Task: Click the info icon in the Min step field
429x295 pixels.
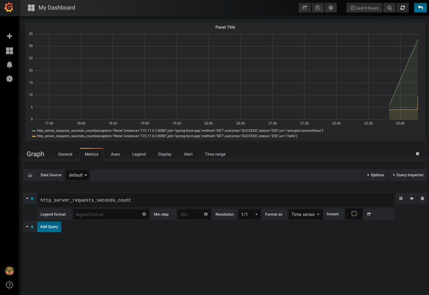Action: pyautogui.click(x=206, y=214)
